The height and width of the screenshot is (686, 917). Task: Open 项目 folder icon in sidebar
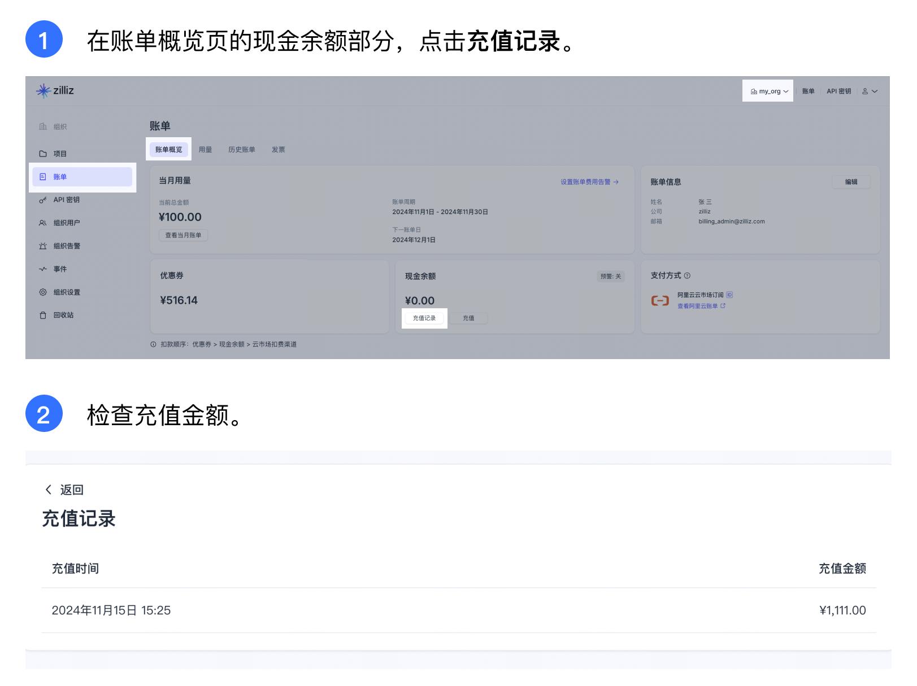(43, 154)
